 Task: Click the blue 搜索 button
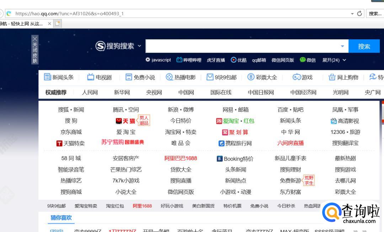(x=364, y=46)
